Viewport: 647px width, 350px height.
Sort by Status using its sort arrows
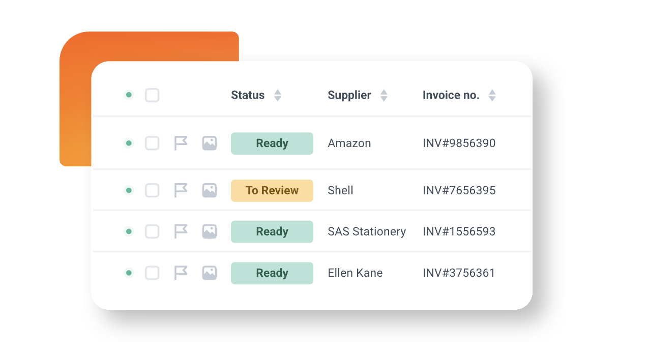coord(277,95)
